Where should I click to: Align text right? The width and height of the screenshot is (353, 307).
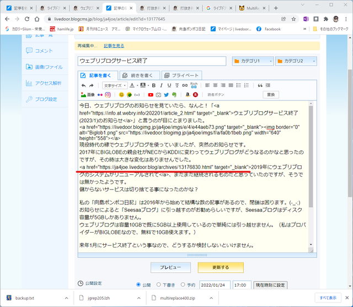point(223,85)
